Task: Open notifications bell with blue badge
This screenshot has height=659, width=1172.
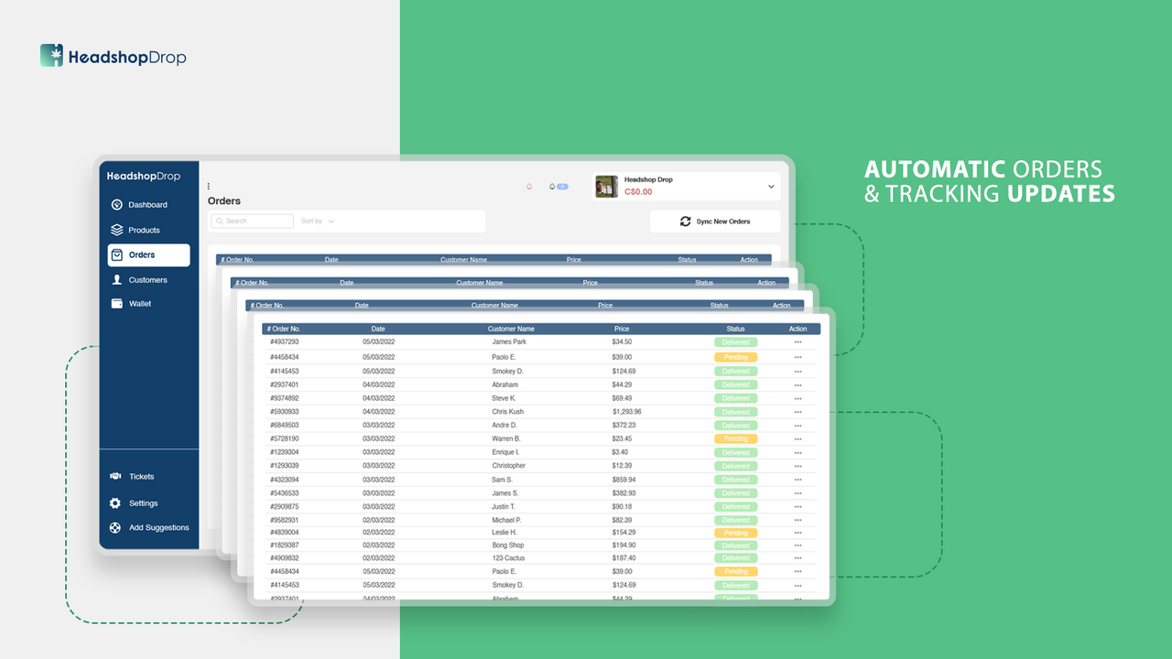Action: 558,187
